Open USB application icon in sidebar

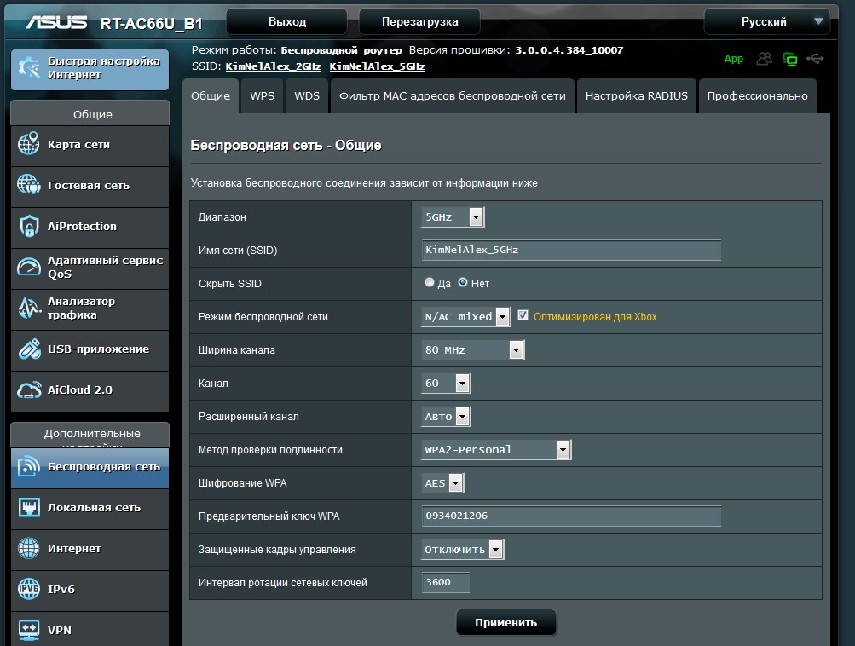[29, 349]
